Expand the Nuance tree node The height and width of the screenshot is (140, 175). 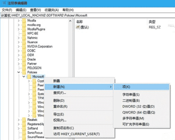[19, 42]
